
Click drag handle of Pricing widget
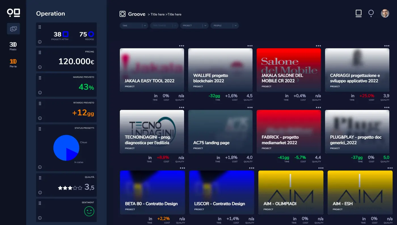click(x=40, y=52)
